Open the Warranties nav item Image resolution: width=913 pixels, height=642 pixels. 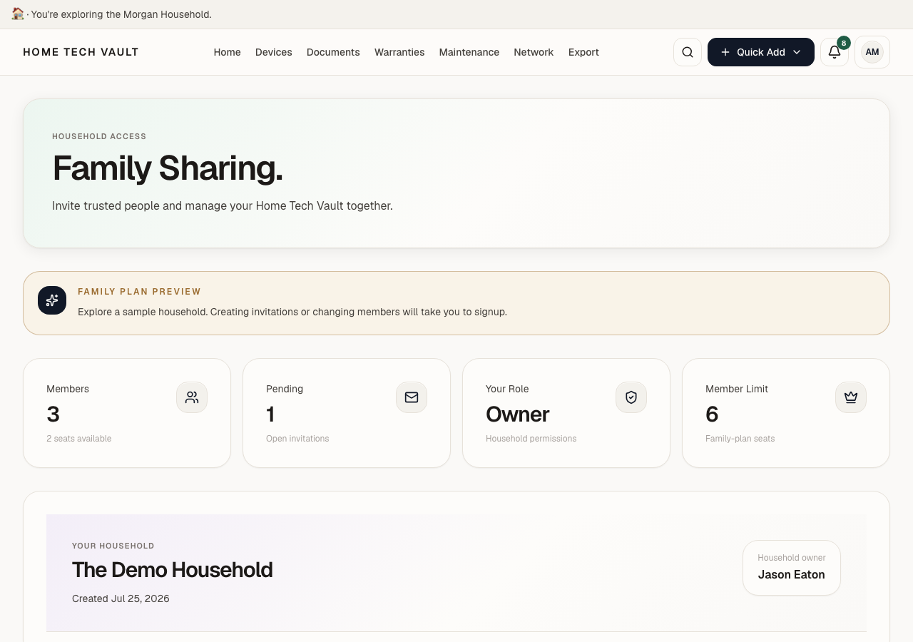[399, 52]
